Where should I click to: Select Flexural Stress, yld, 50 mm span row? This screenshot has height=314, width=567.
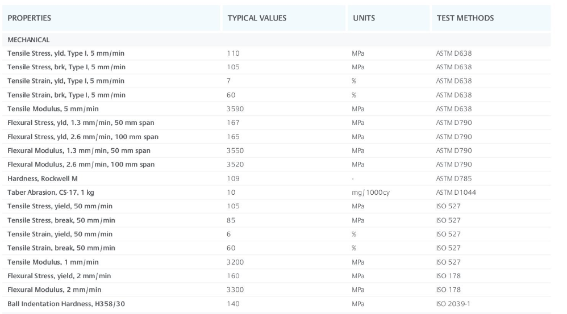coord(276,123)
